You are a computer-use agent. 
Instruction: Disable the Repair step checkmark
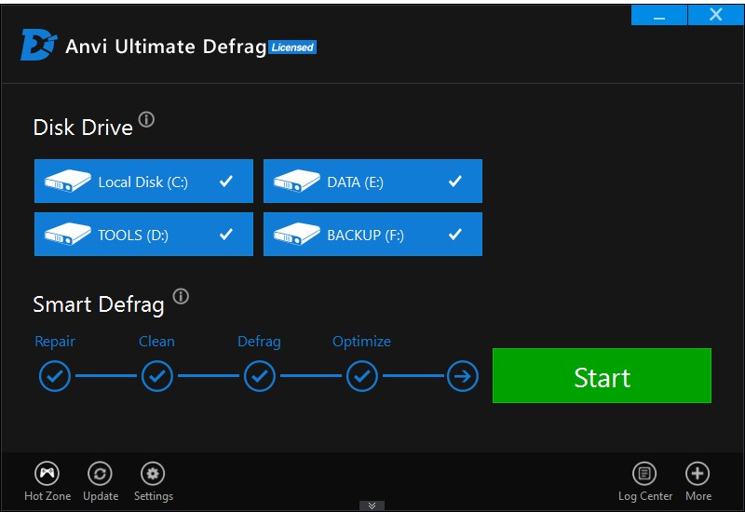pos(55,377)
